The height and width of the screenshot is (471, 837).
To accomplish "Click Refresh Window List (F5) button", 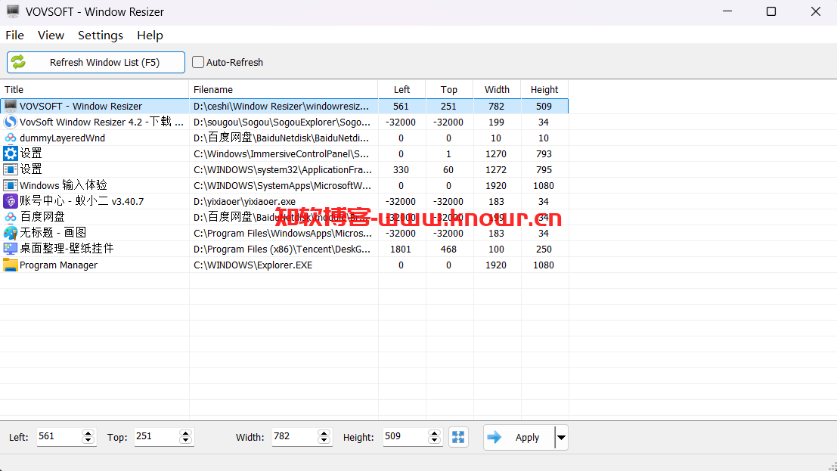I will point(96,62).
